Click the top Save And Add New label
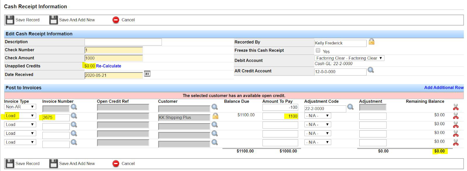The width and height of the screenshot is (467, 171). click(x=77, y=20)
